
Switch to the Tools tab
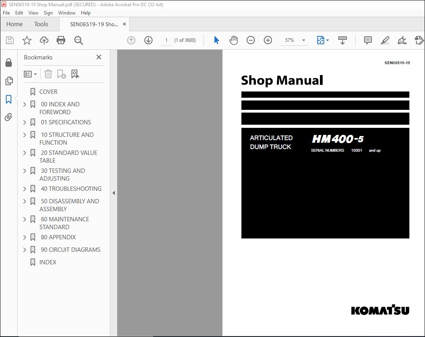point(41,24)
